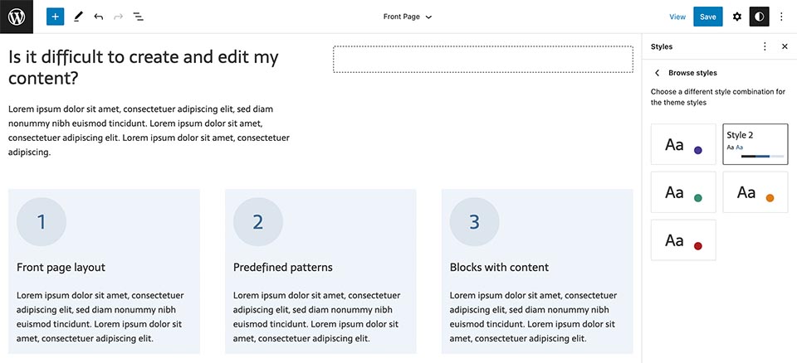
Task: Pick the orange dot style variation
Action: [x=755, y=192]
